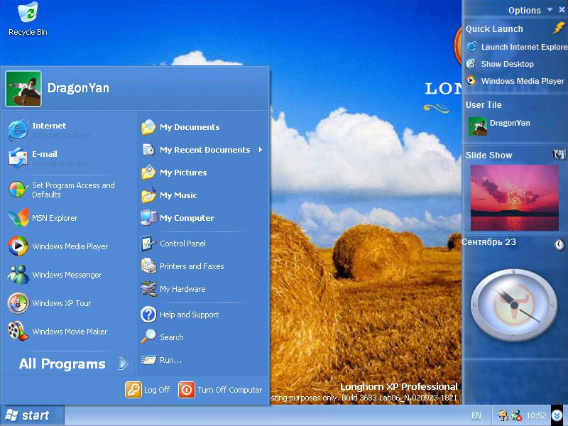Click the 10:52 taskbar clock
Viewport: 568px width, 426px height.
point(536,415)
